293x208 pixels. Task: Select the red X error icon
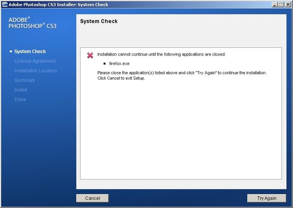point(90,55)
